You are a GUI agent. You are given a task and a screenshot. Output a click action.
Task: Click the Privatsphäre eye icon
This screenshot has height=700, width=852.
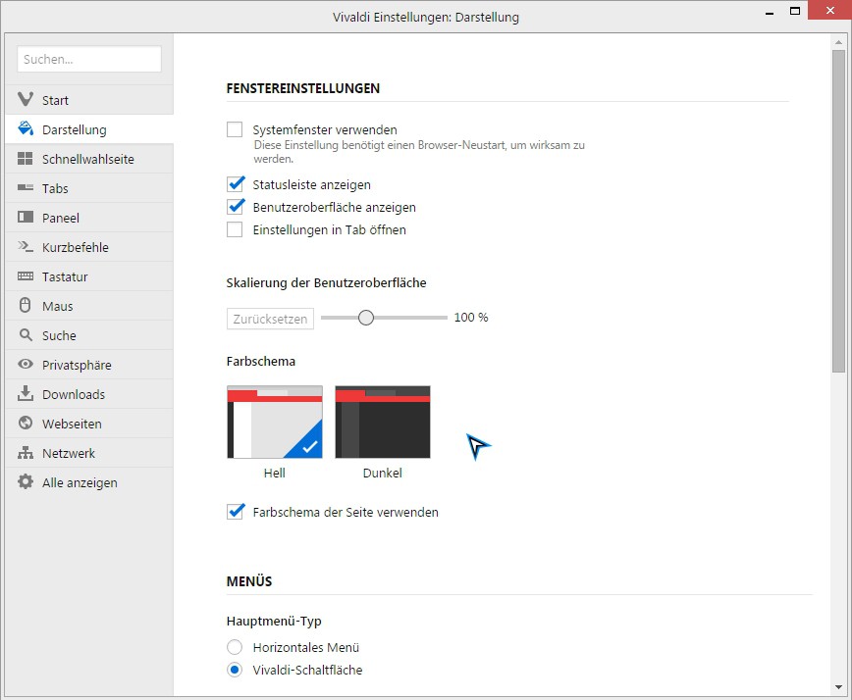(x=26, y=365)
